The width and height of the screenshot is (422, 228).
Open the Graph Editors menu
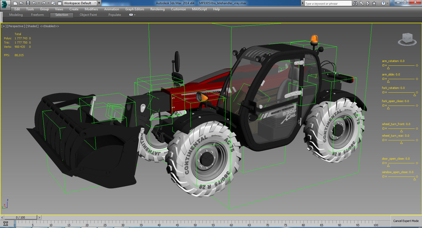[x=135, y=9]
